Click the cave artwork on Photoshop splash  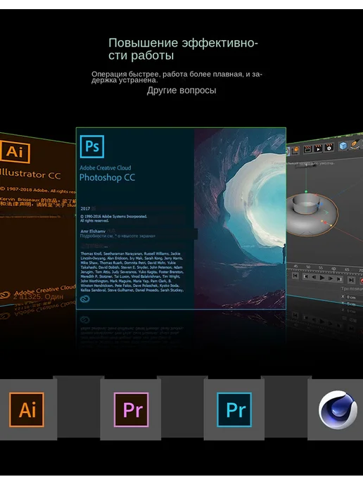click(x=240, y=218)
